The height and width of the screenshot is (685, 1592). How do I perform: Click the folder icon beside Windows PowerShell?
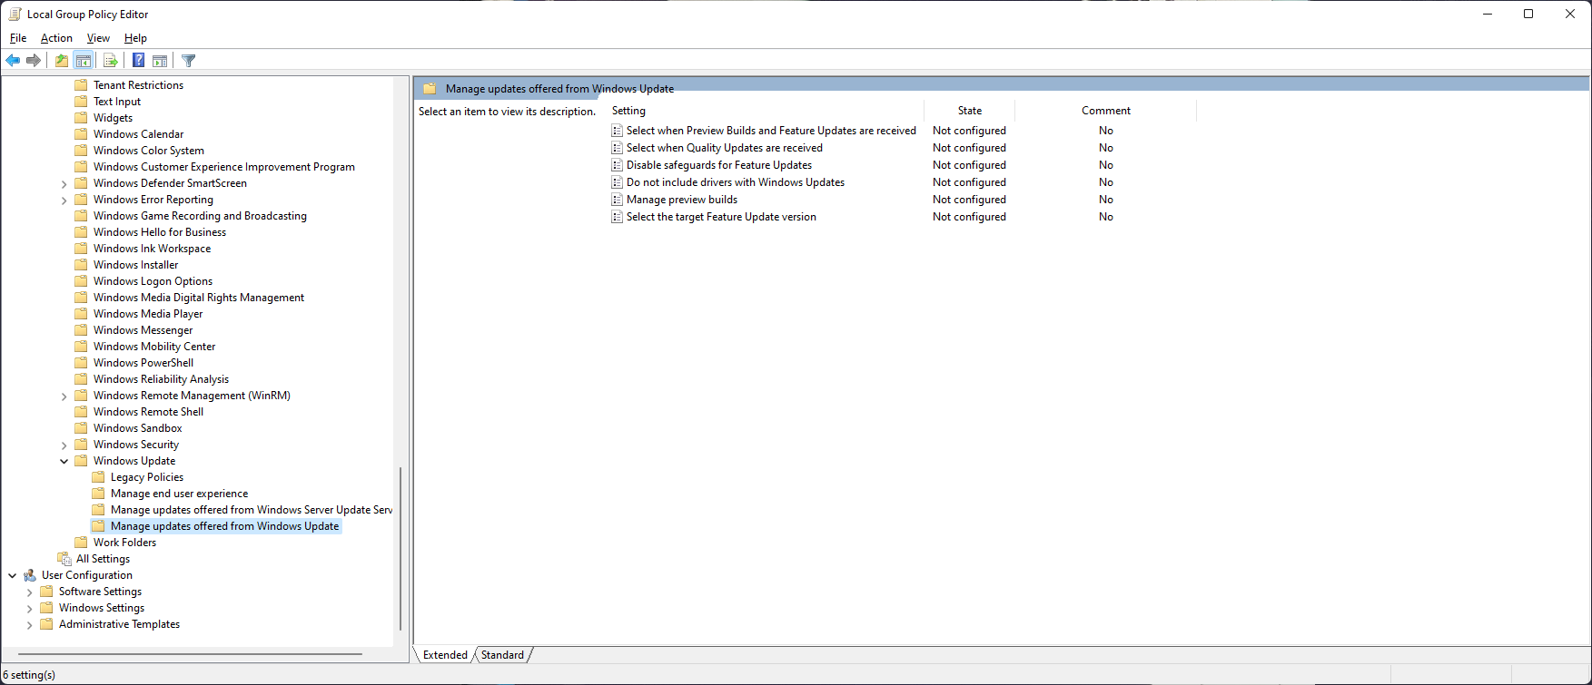click(x=81, y=363)
